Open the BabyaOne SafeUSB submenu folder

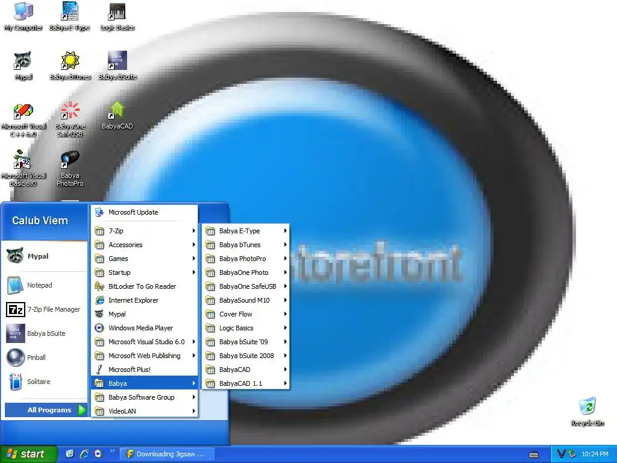(246, 286)
